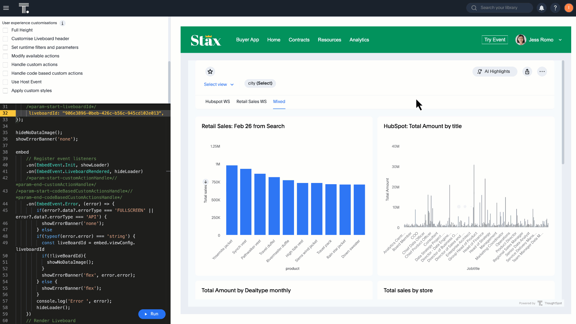Open the help icon in the top bar
The width and height of the screenshot is (576, 324).
click(x=555, y=8)
